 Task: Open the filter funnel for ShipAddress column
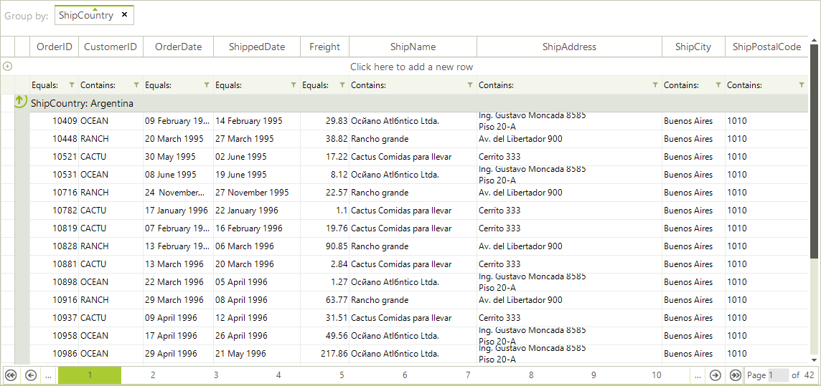point(655,85)
